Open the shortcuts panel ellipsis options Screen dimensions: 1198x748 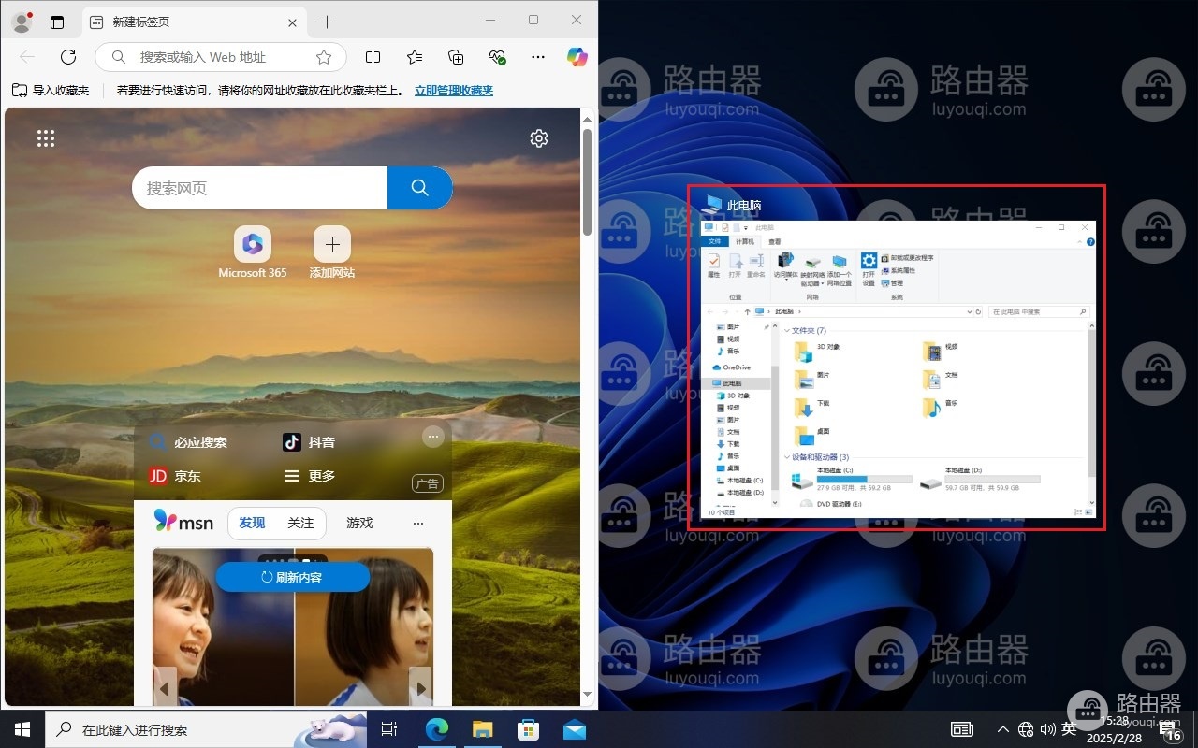coord(432,436)
